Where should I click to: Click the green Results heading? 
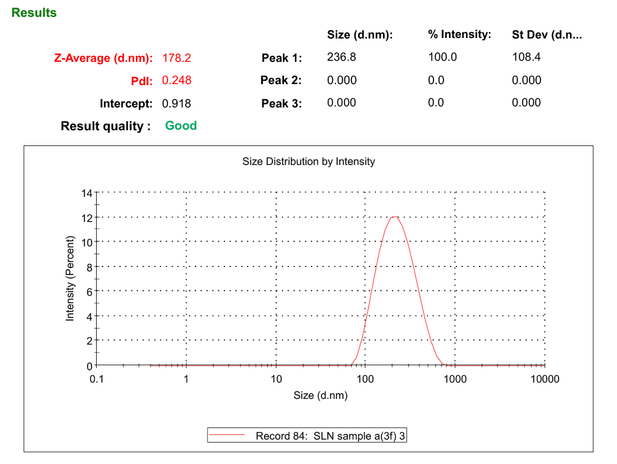tap(34, 13)
